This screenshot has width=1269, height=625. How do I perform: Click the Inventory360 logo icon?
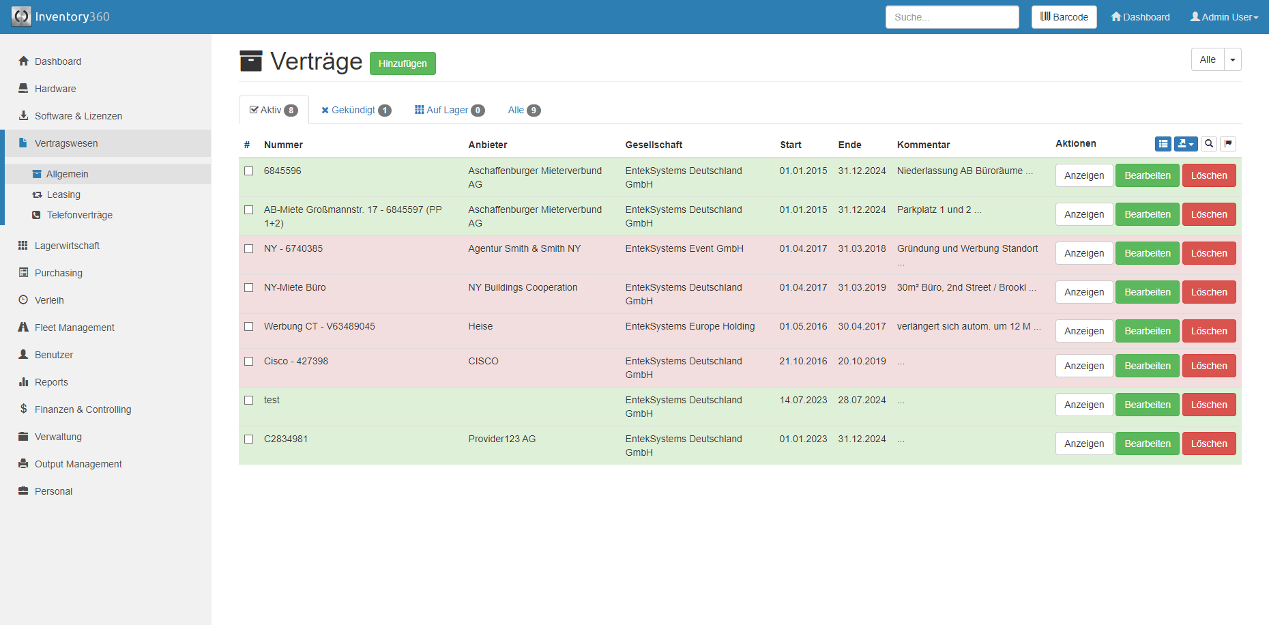(x=21, y=17)
